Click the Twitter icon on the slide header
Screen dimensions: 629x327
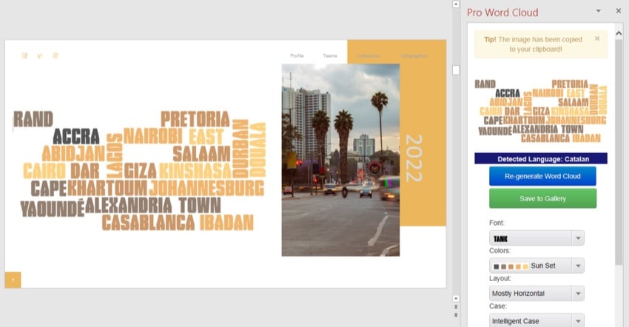click(40, 55)
